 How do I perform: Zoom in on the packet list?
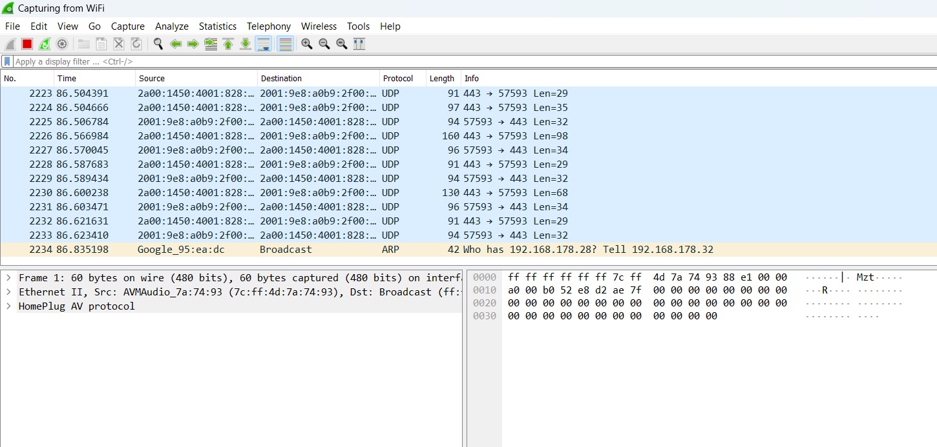point(306,43)
